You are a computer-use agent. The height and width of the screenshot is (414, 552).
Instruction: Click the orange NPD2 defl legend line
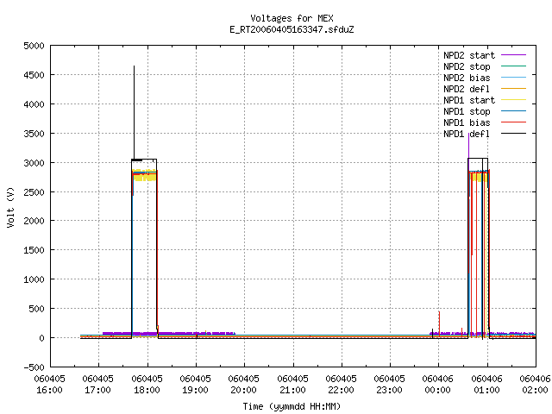514,89
